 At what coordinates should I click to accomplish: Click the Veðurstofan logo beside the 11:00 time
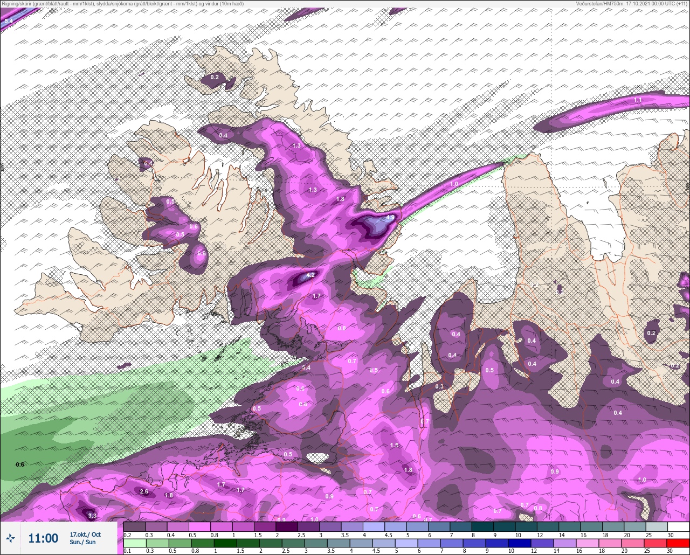click(x=10, y=538)
